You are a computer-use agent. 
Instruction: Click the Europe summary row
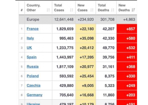coord(78,20)
